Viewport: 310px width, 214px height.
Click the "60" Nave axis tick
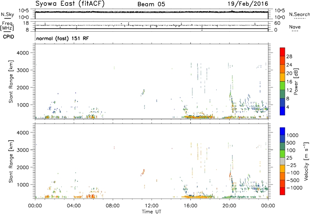pos(277,23)
